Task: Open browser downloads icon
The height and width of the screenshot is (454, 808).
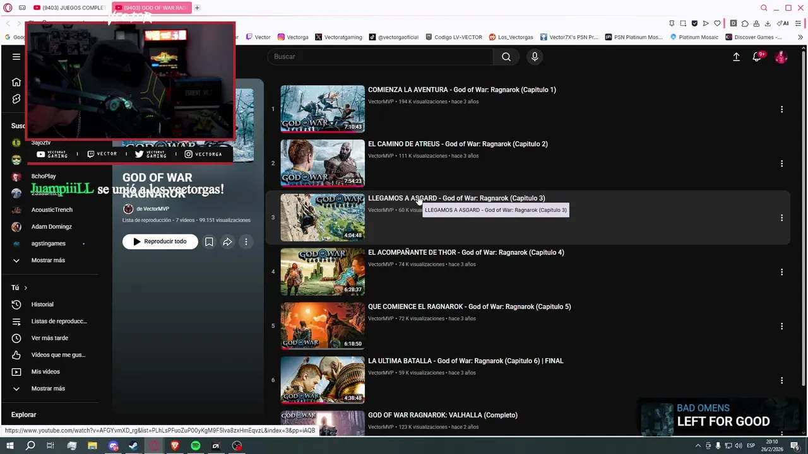Action: (768, 23)
